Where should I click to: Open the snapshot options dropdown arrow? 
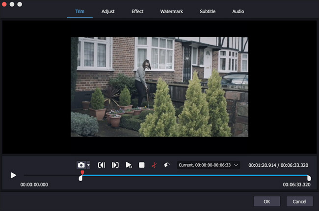pos(88,165)
